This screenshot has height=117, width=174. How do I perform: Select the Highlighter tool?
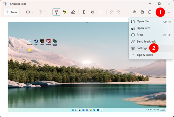coord(65,12)
